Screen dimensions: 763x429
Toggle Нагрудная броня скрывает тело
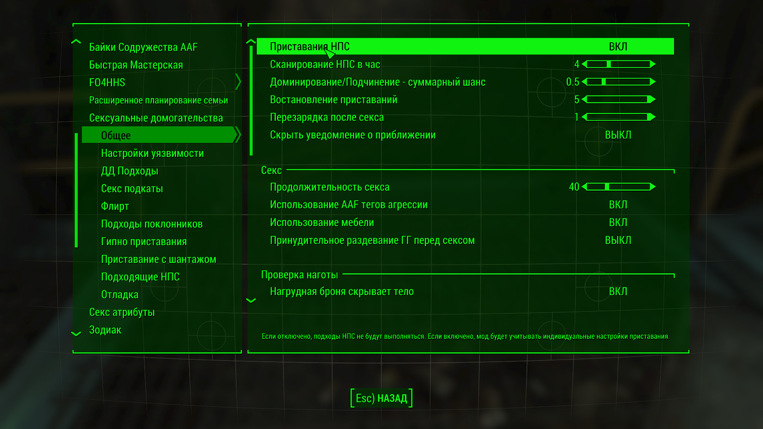pyautogui.click(x=618, y=292)
